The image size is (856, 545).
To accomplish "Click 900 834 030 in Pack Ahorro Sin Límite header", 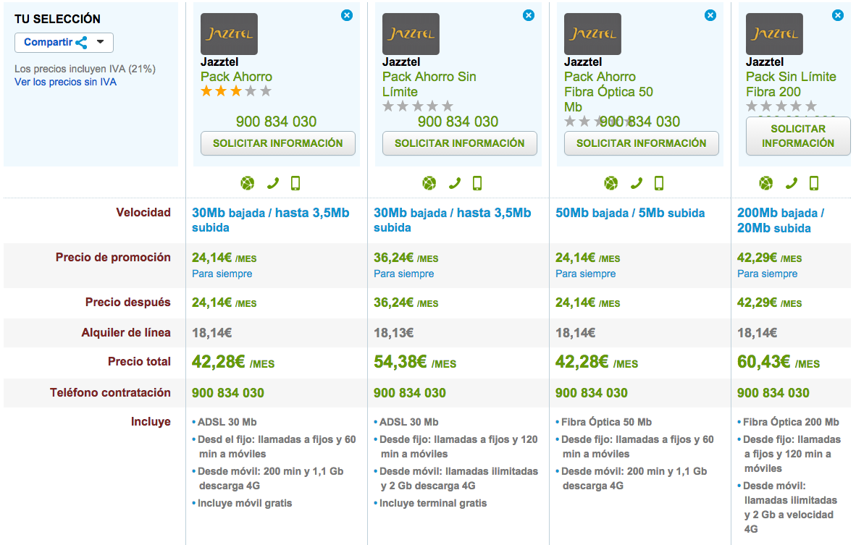I will tap(458, 122).
